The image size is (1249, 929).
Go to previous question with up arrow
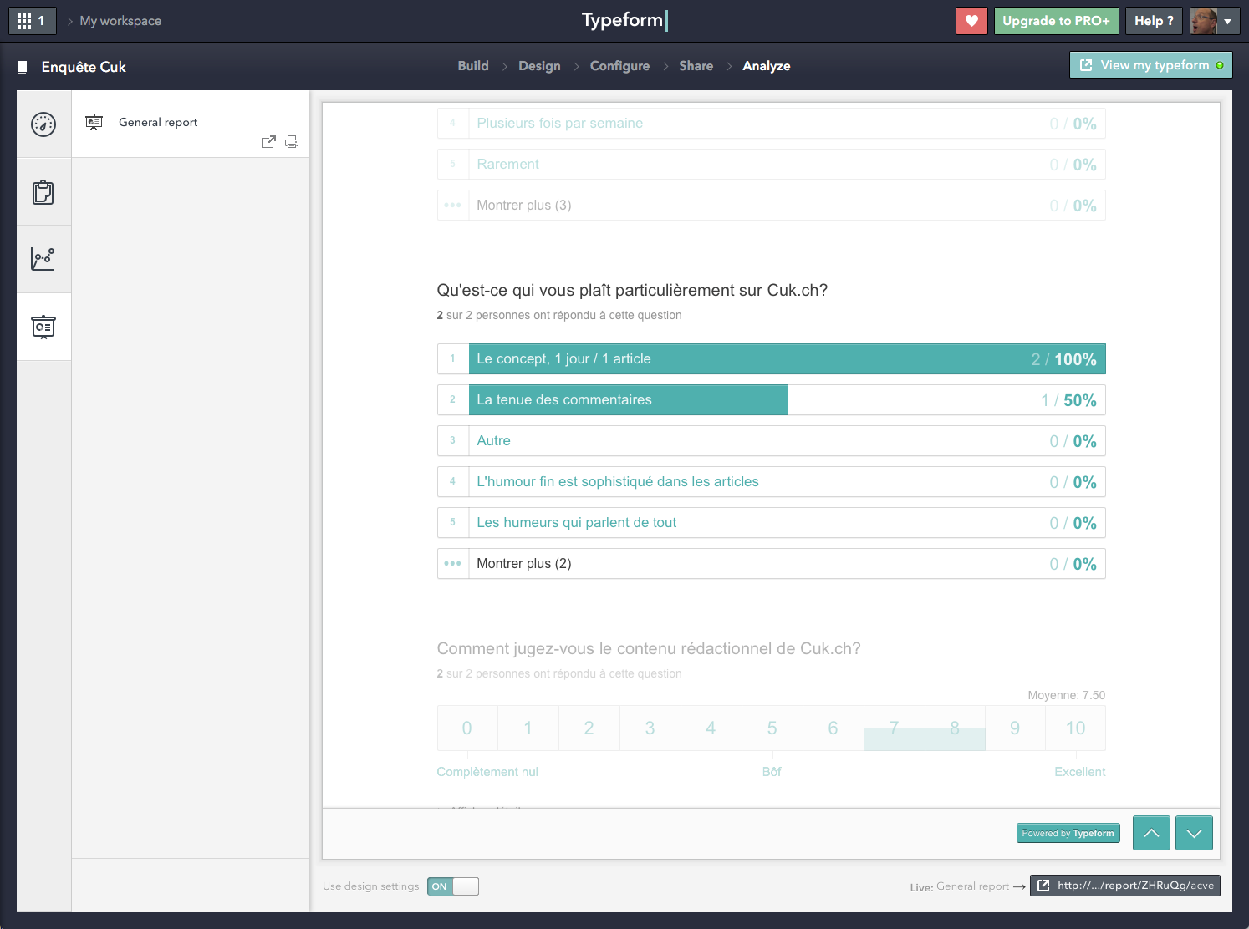tap(1151, 833)
